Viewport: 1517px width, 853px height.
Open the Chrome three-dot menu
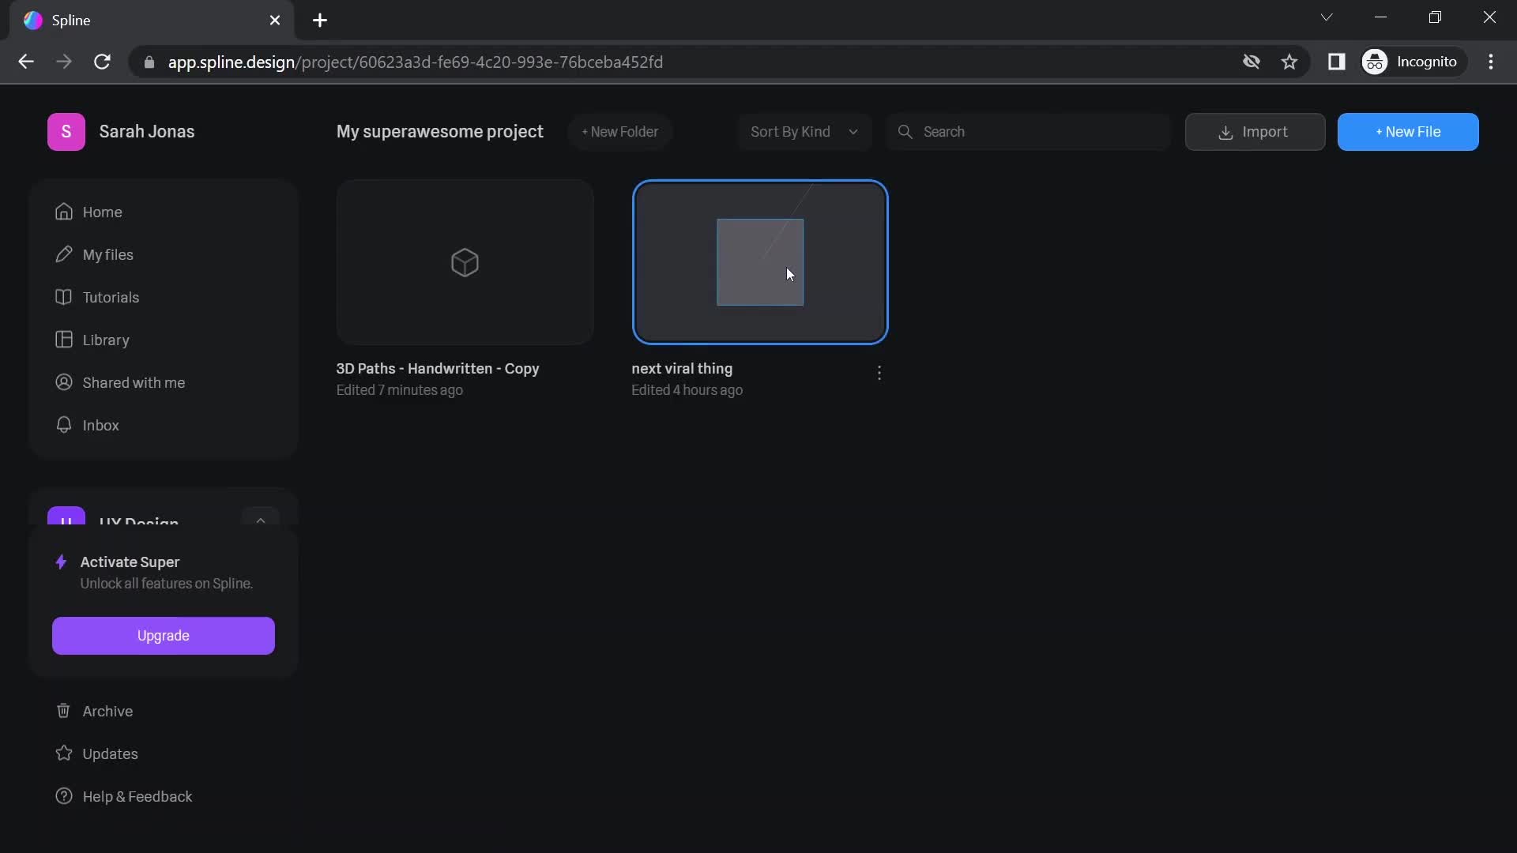(1491, 62)
